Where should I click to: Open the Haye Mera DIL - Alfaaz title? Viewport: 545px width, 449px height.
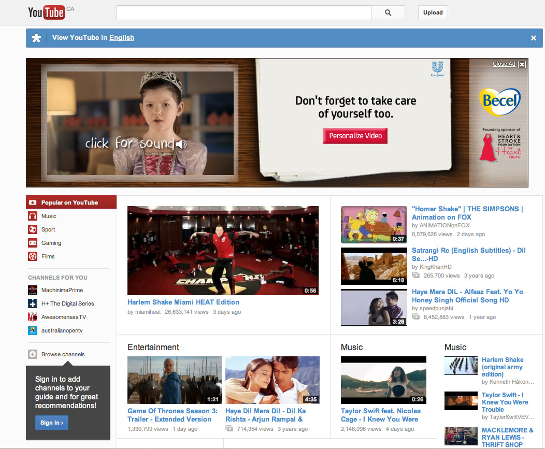467,296
